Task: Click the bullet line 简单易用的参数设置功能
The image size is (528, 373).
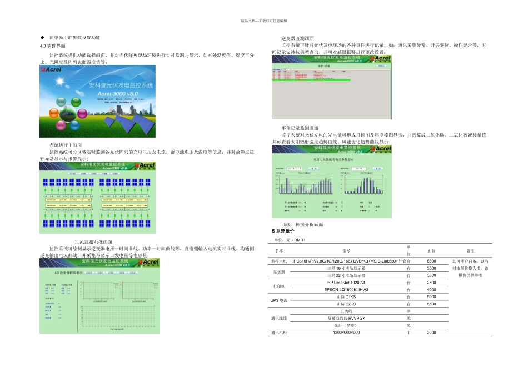Action: 75,37
